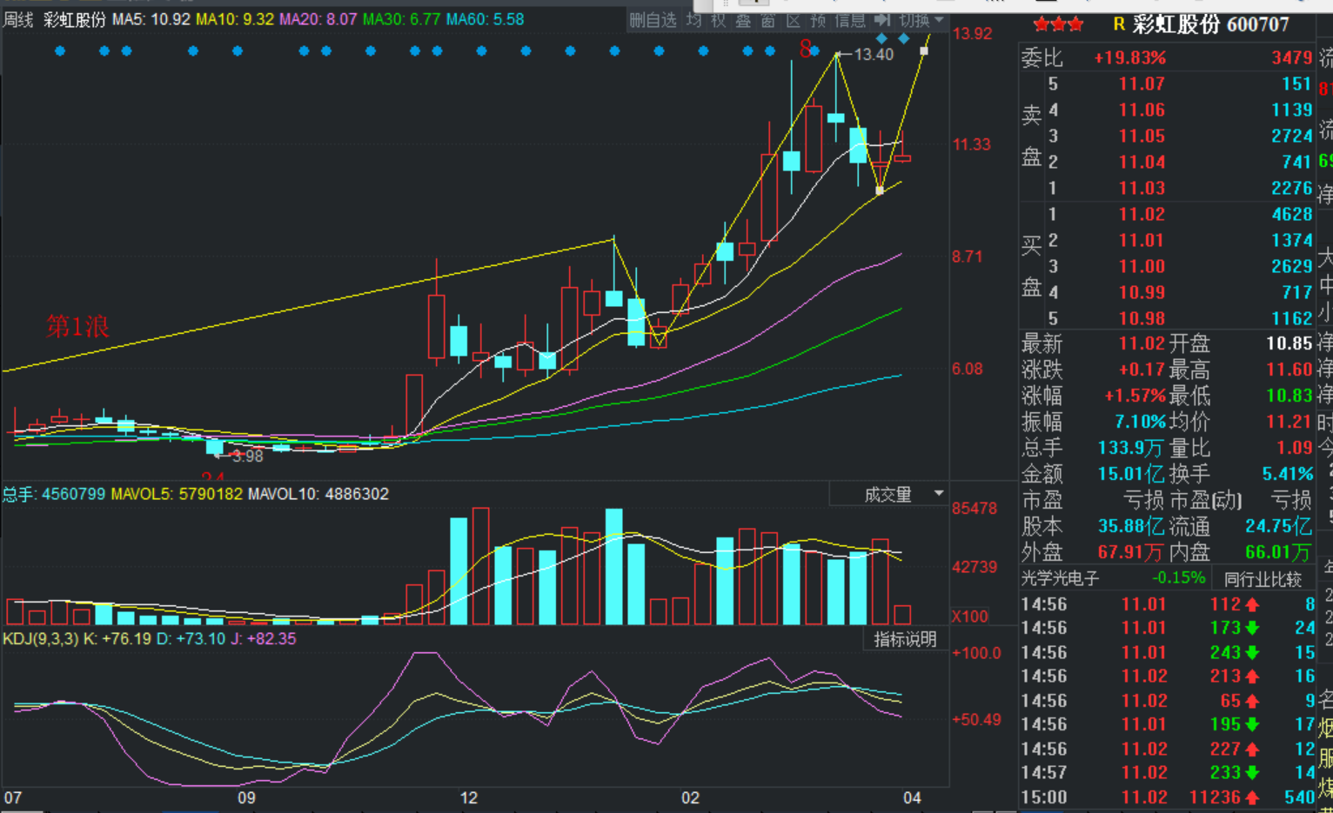
Task: Click the 总手: 4560799 volume label
Action: pyautogui.click(x=54, y=494)
